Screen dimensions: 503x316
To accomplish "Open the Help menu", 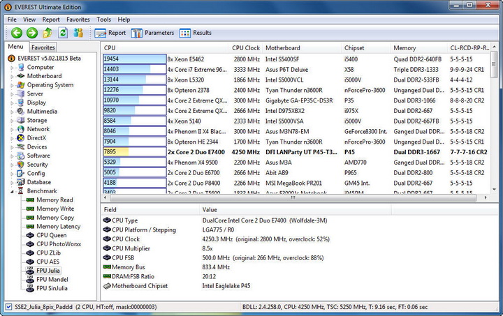I will tap(124, 20).
